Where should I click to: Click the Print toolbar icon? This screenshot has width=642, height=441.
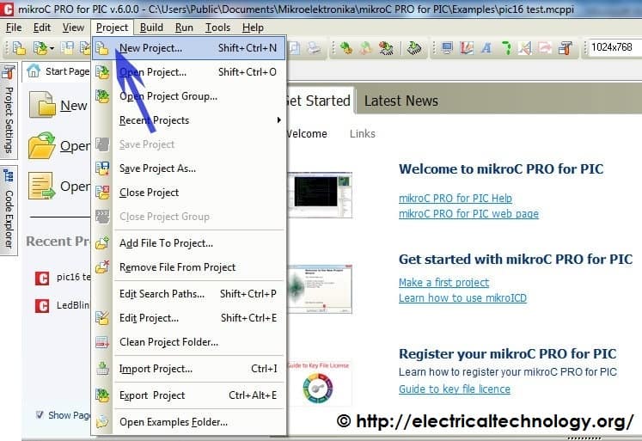click(314, 48)
